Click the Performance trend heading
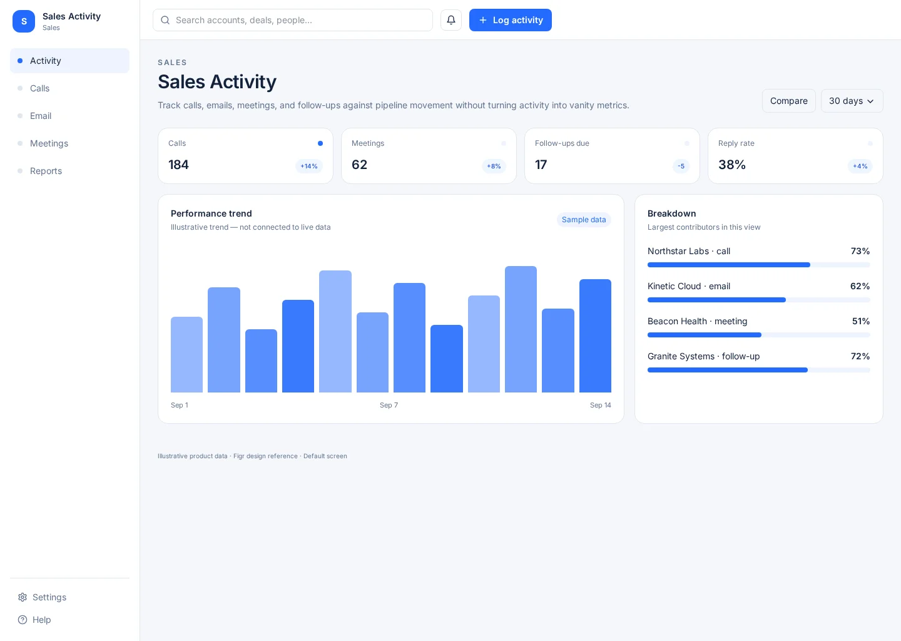Viewport: 901px width, 641px height. coord(211,213)
